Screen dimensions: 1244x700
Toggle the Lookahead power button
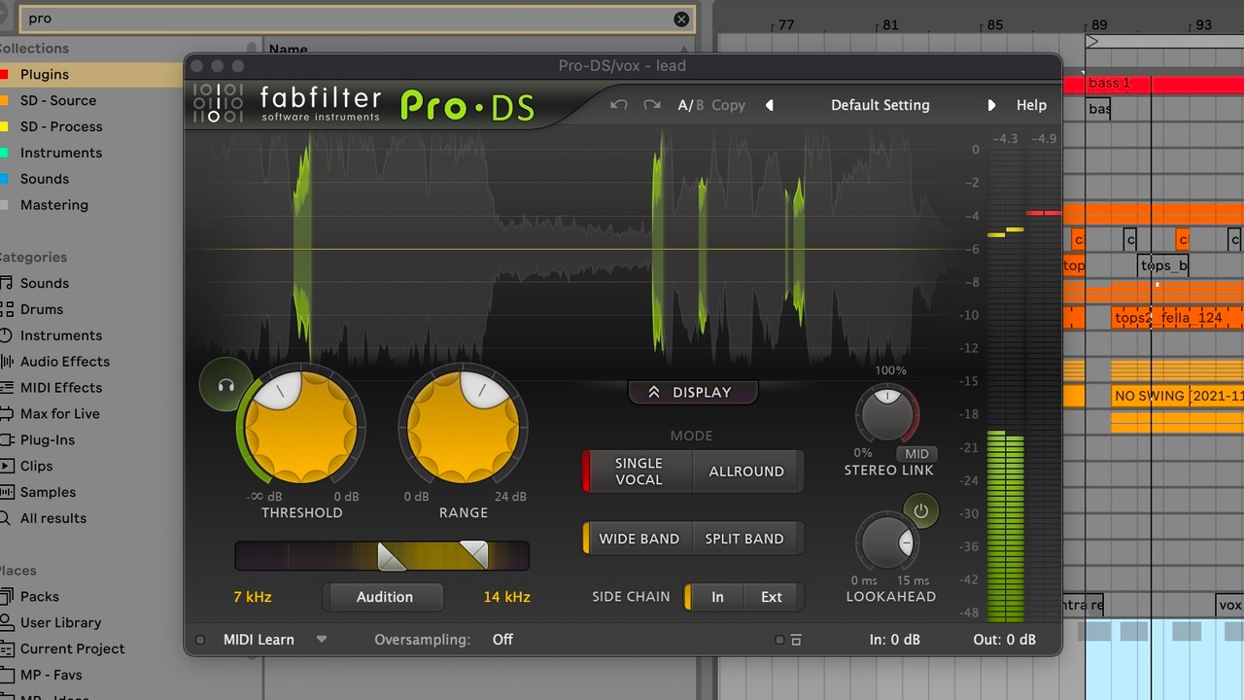point(920,511)
